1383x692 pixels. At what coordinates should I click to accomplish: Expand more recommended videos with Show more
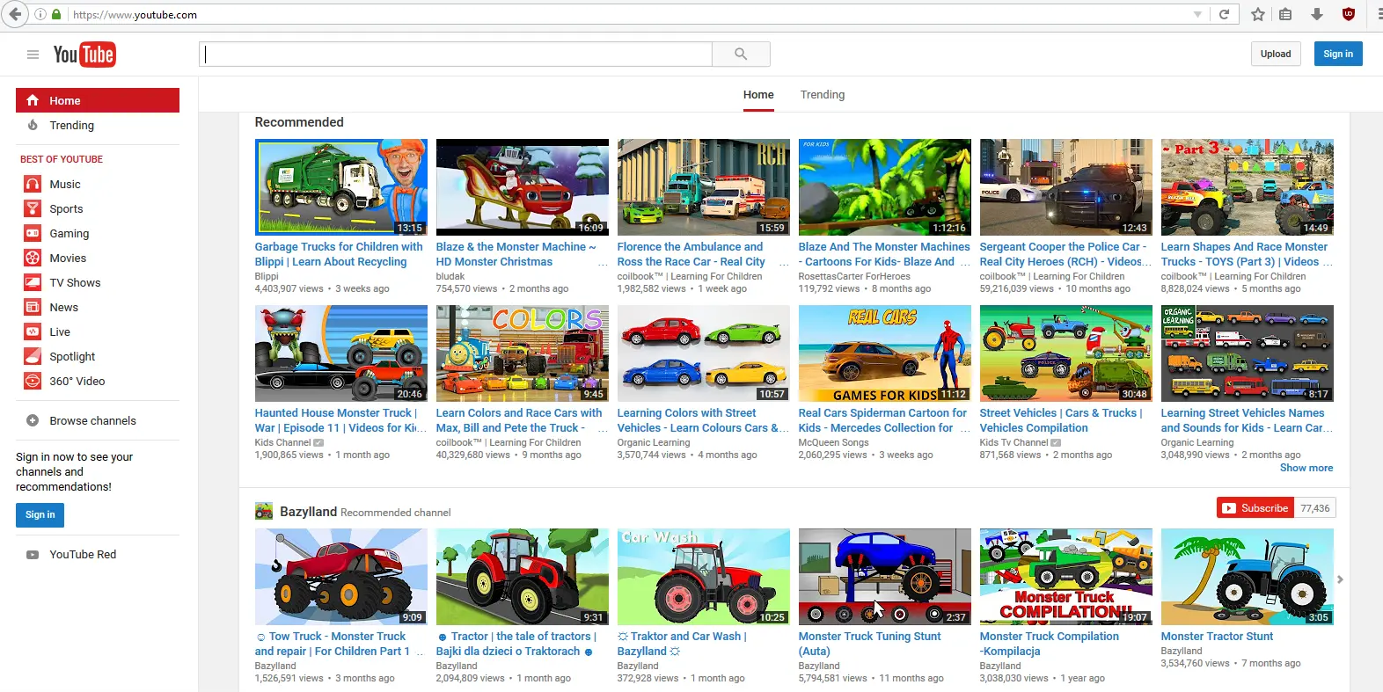click(1306, 468)
